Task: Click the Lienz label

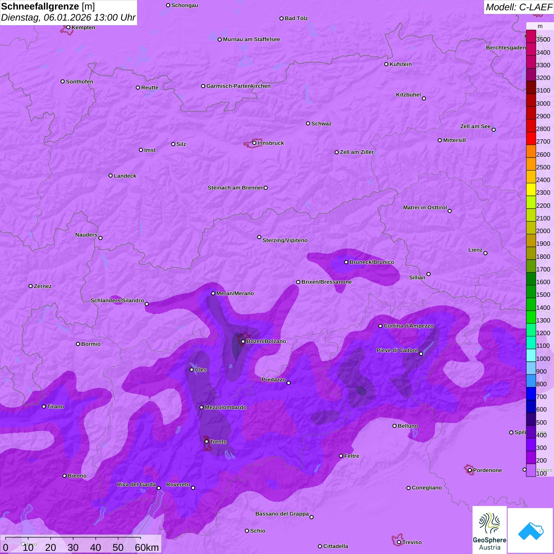Action: [475, 250]
